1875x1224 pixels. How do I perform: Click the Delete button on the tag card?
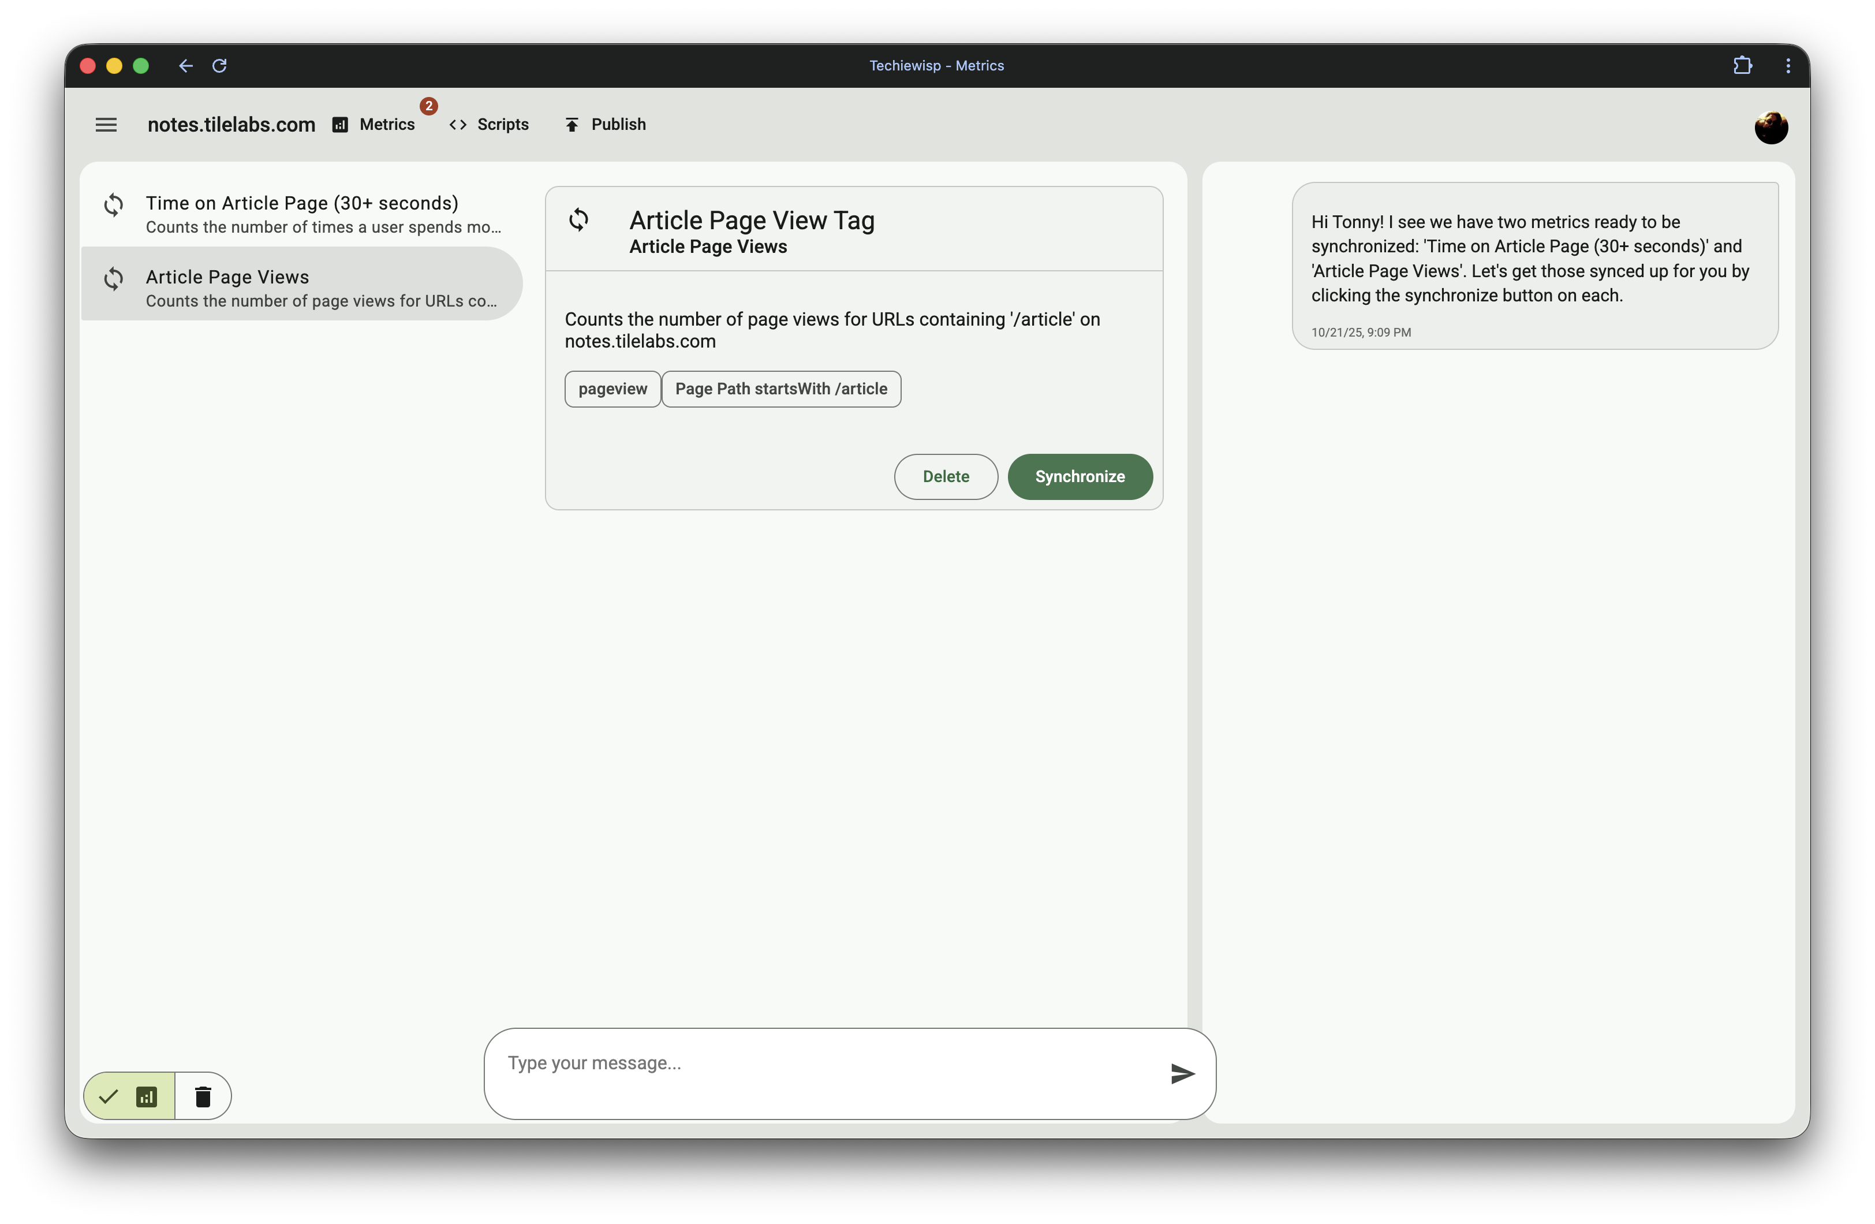coord(946,476)
